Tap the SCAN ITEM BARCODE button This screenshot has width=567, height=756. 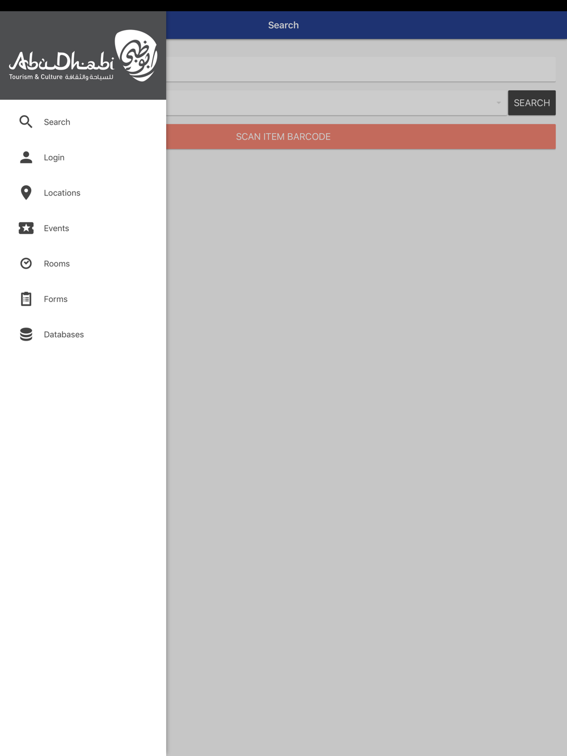click(x=361, y=137)
